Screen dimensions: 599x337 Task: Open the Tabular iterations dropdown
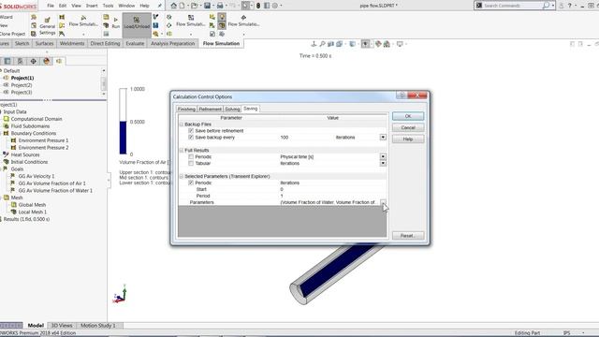383,163
